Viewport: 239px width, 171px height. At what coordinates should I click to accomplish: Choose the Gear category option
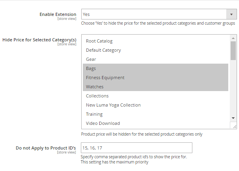point(91,59)
